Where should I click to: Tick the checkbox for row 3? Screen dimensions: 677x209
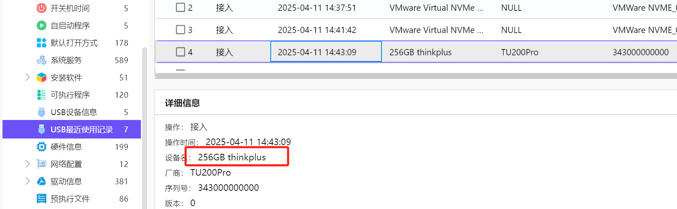180,30
